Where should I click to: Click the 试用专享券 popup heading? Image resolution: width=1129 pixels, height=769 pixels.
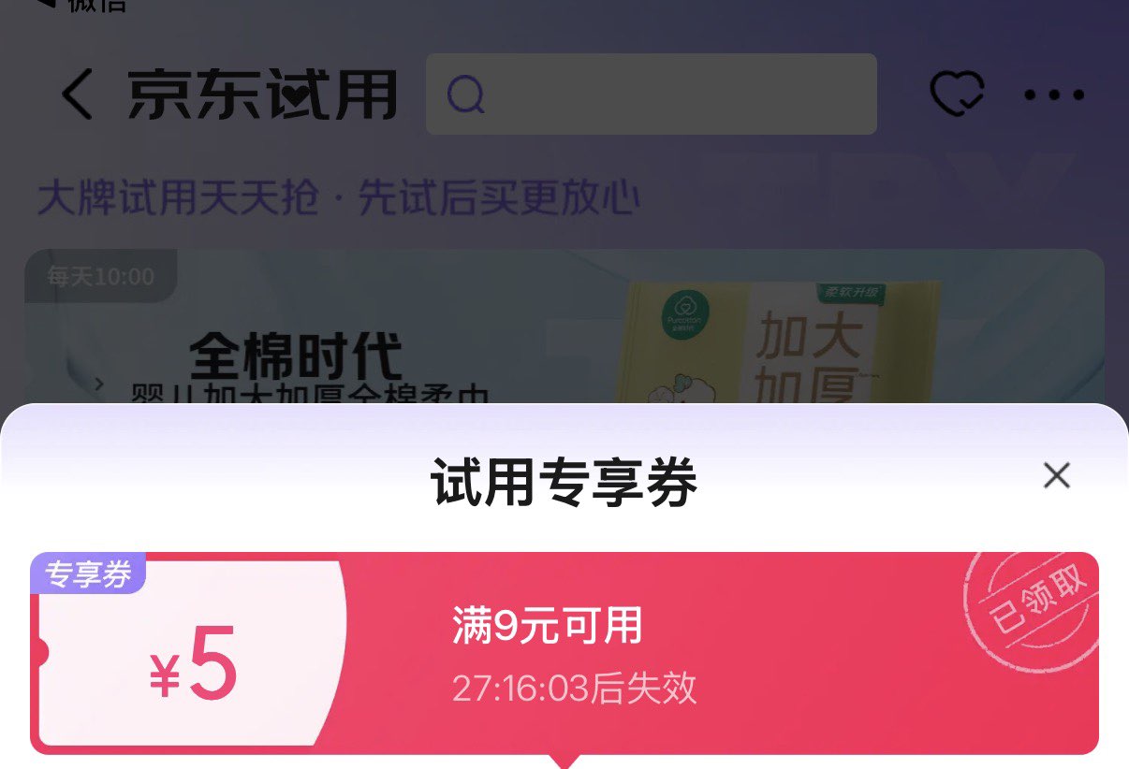pos(564,484)
